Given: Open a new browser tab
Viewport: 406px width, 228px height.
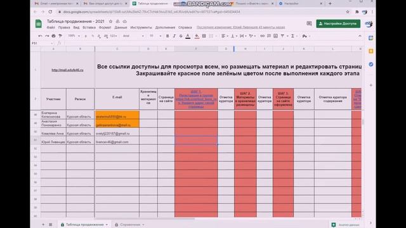Looking at the screenshot, I should click(x=330, y=4).
